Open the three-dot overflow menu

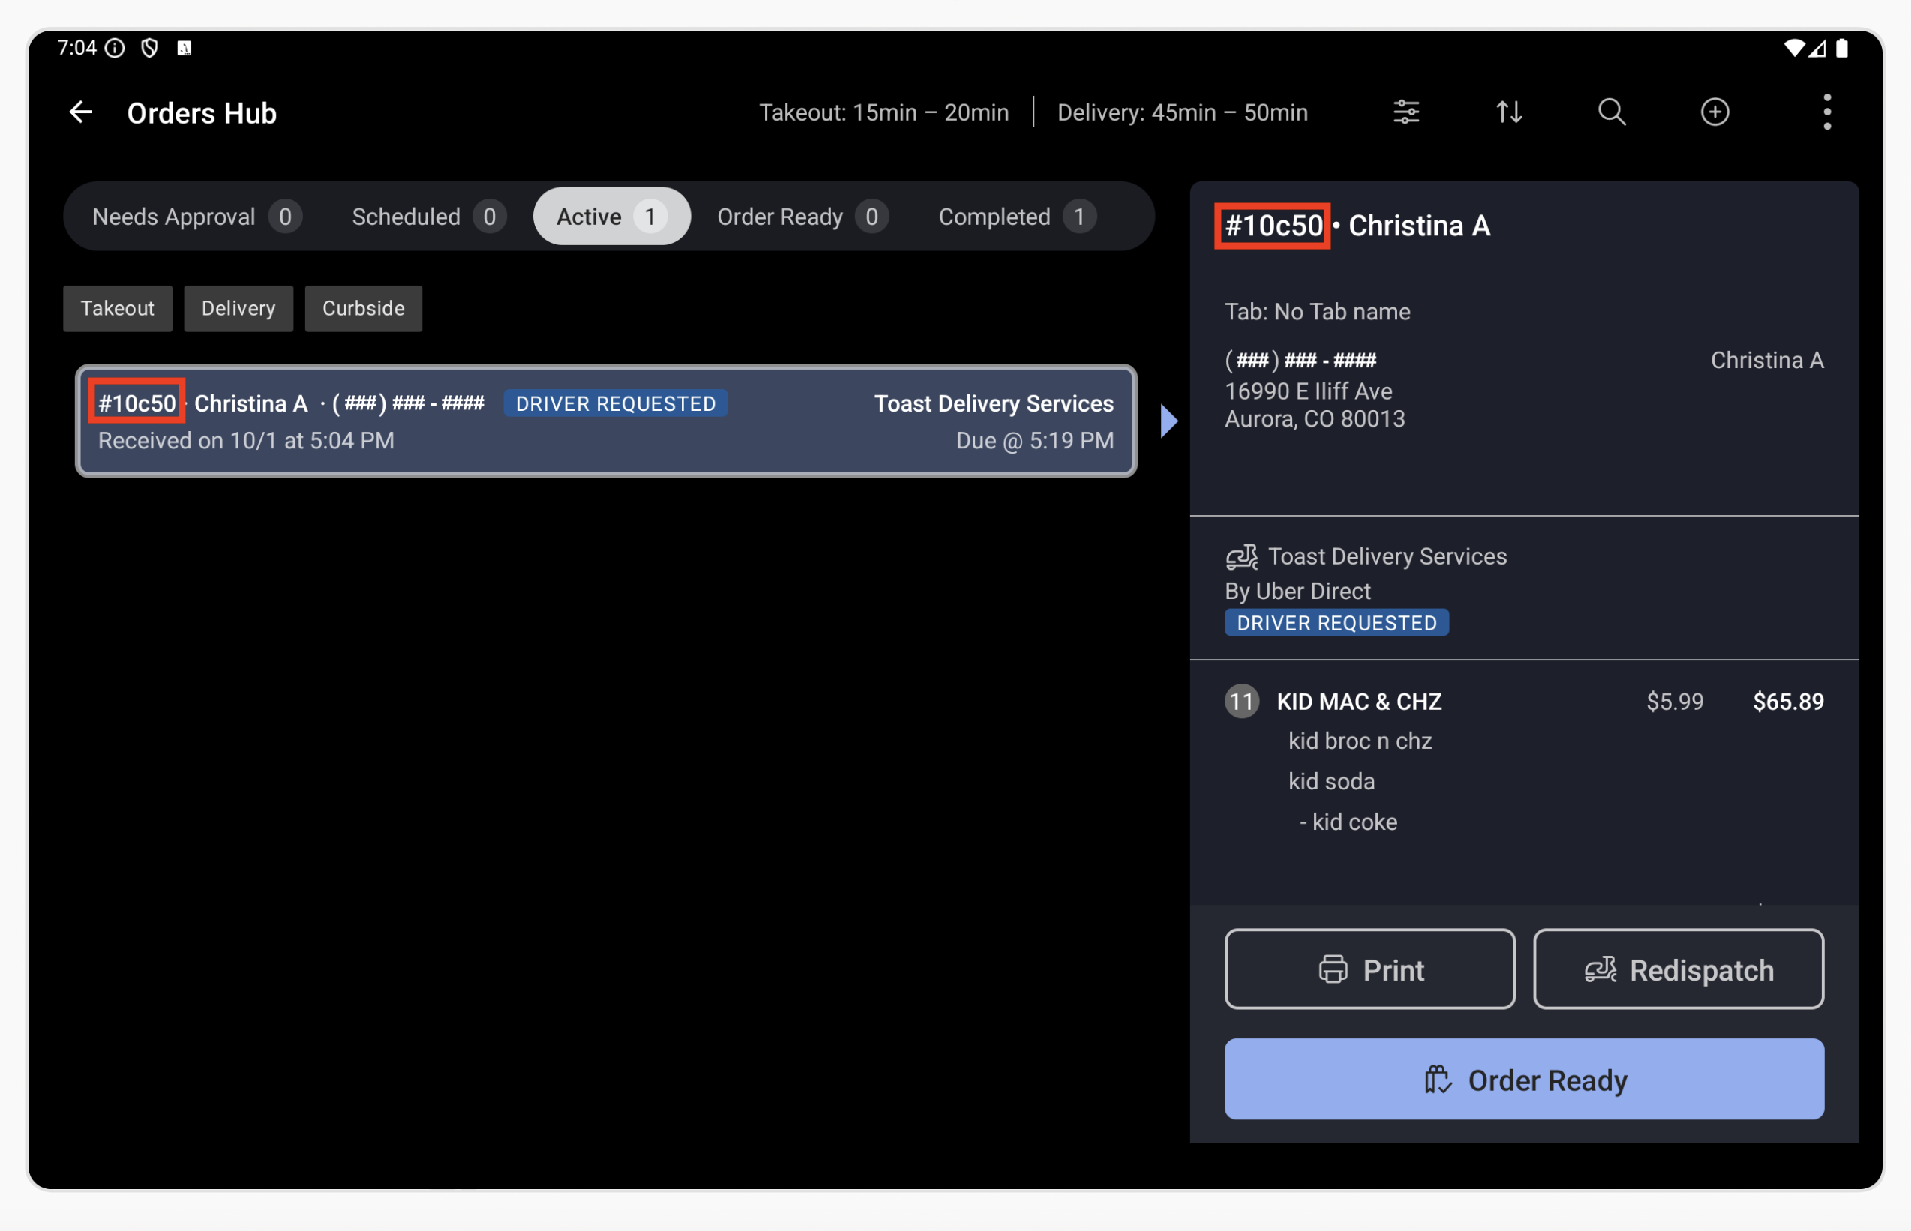tap(1827, 112)
